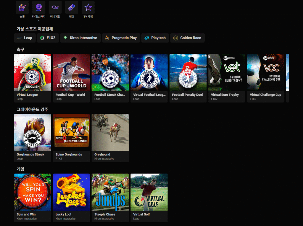Filter by Leap provider

[x=25, y=38]
